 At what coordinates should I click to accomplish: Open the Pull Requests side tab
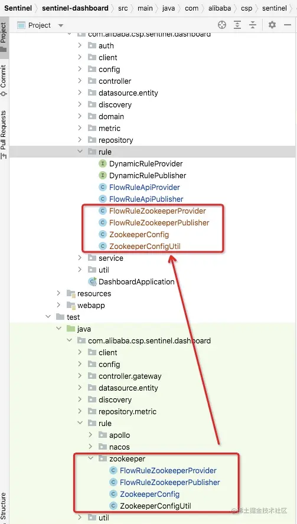click(4, 135)
